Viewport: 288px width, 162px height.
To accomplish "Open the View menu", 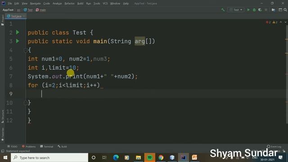I will (x=24, y=4).
